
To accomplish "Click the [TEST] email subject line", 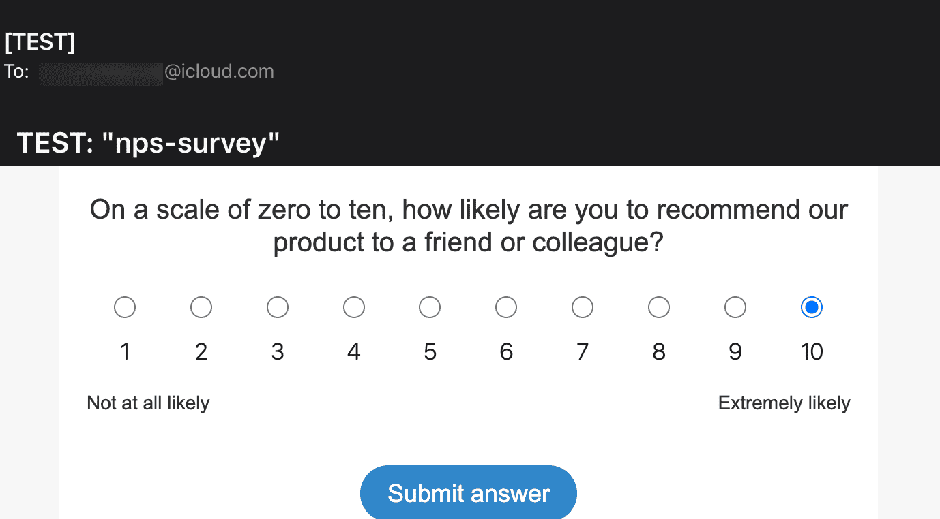I will coord(40,42).
